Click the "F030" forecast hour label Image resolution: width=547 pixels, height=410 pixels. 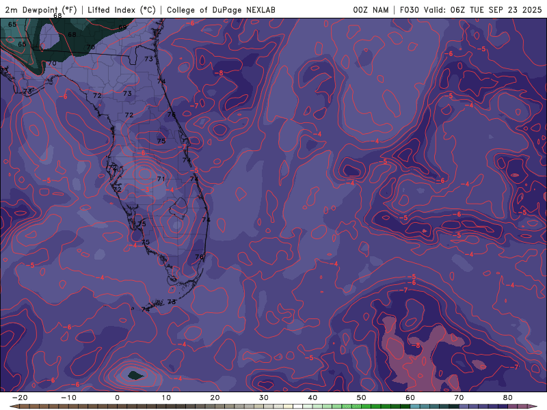click(409, 10)
